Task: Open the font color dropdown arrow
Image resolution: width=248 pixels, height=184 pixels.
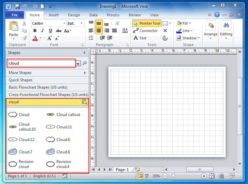Action: point(41,38)
